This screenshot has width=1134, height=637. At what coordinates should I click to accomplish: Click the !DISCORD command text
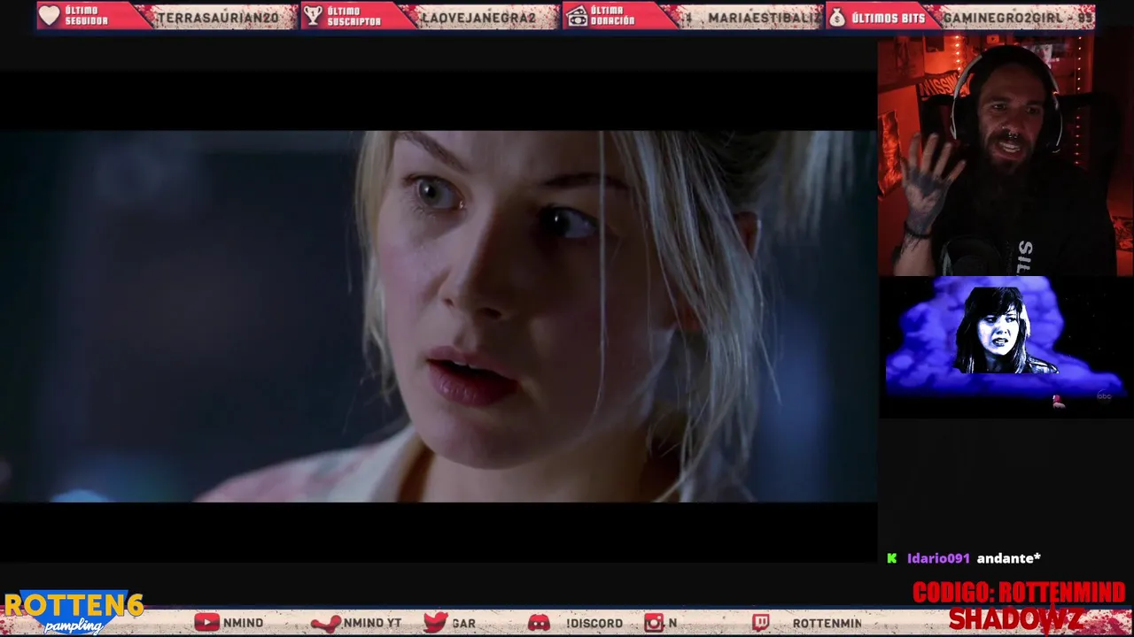594,624
